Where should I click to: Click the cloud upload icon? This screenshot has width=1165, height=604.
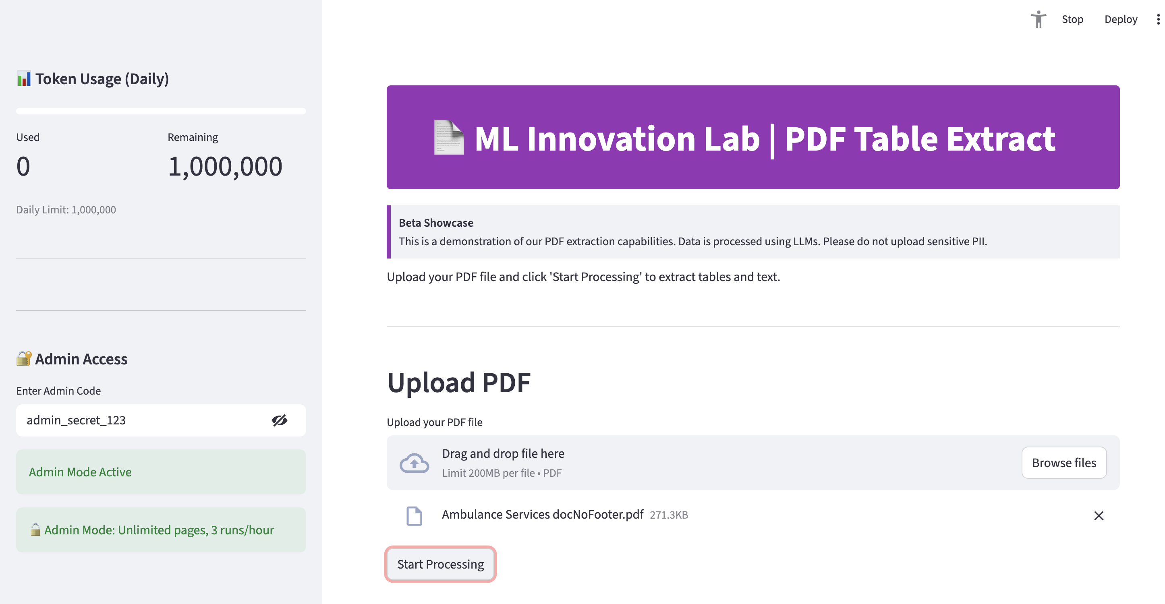[x=414, y=463]
